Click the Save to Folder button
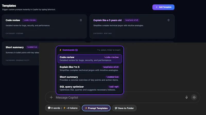The height and width of the screenshot is (115, 206). [x=124, y=108]
